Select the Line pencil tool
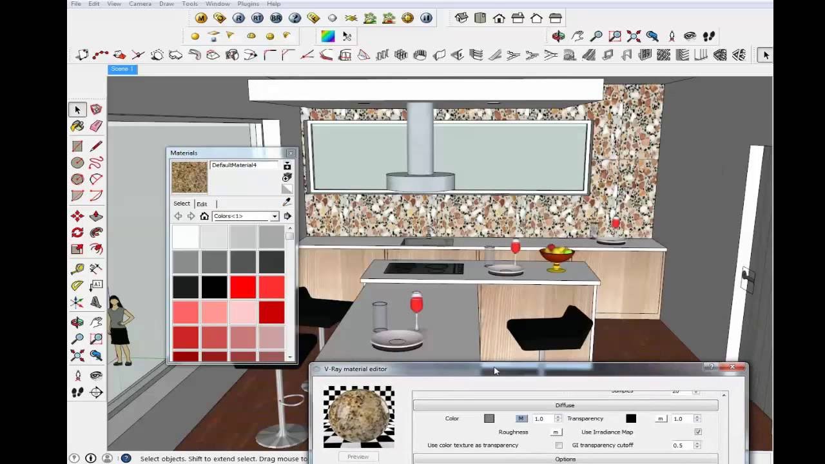 coord(96,146)
